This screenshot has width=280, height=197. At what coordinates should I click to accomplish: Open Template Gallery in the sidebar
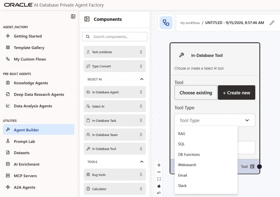tap(29, 48)
